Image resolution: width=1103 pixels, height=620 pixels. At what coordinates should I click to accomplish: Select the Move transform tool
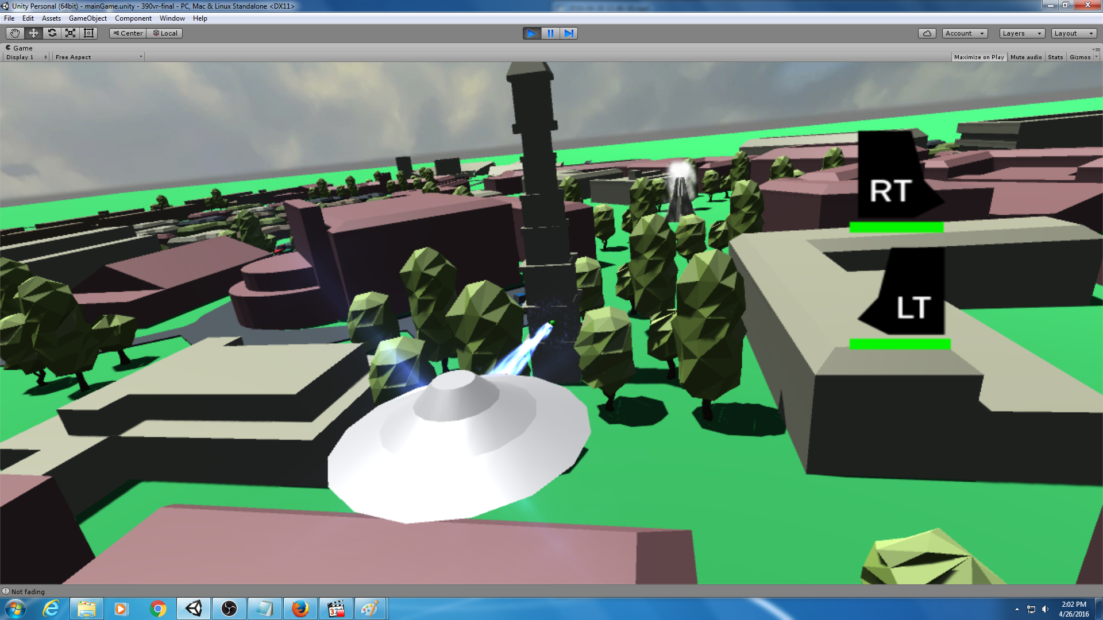[33, 33]
